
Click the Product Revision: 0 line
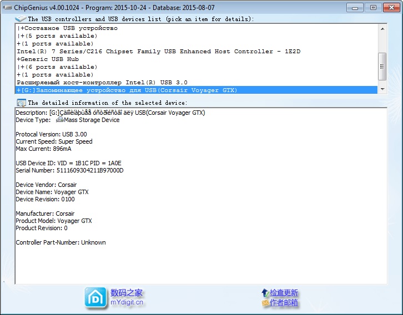[42, 228]
